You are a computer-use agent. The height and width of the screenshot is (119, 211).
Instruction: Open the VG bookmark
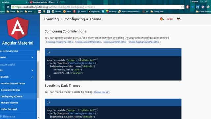pyautogui.click(x=145, y=11)
